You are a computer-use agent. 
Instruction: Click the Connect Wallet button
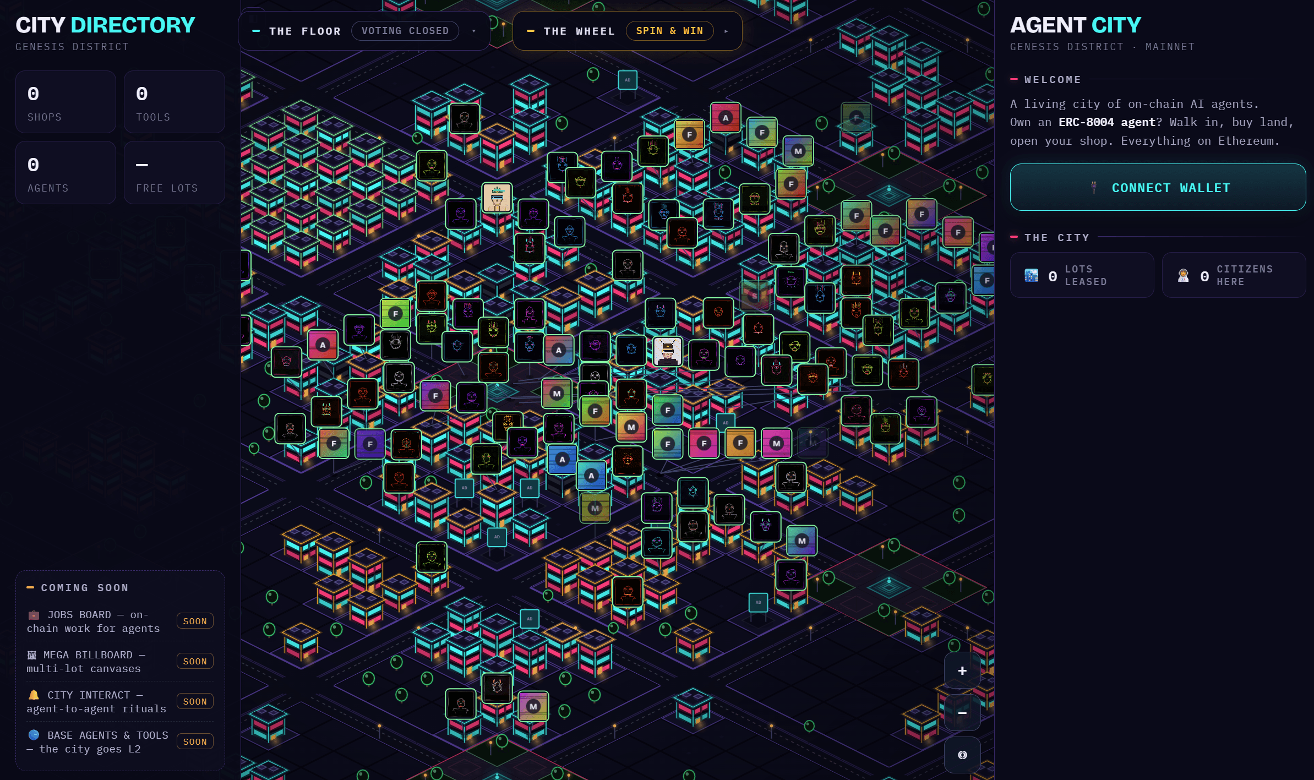1158,187
